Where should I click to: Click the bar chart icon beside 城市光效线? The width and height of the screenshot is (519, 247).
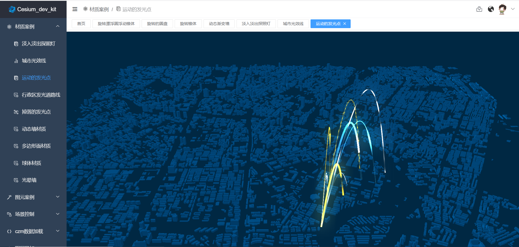tap(16, 61)
